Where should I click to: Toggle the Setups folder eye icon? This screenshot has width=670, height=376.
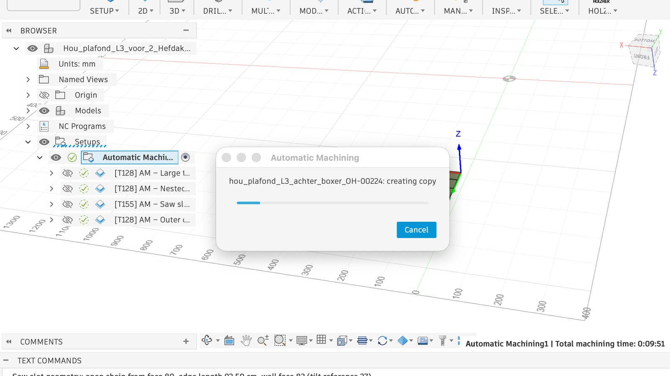[44, 142]
